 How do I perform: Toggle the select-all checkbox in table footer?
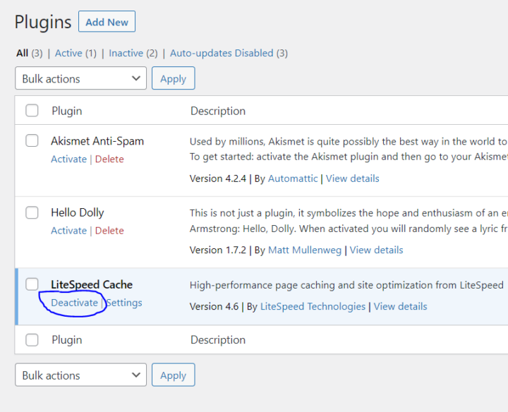click(x=32, y=340)
